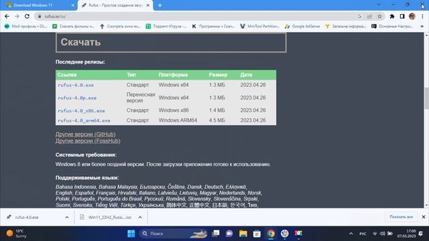Click Показать все downloads button
This screenshot has height=241, width=429.
401,217
